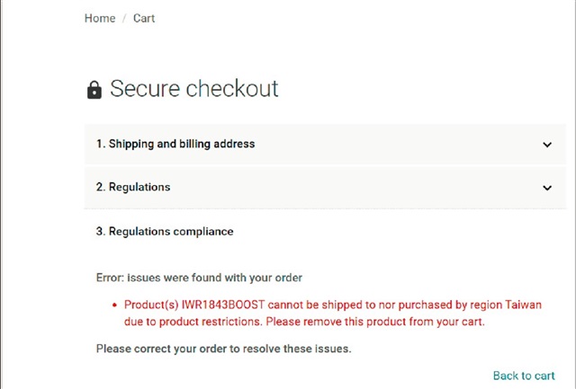
Task: Click the blank area of the Regulations accordion bar
Action: (x=355, y=188)
